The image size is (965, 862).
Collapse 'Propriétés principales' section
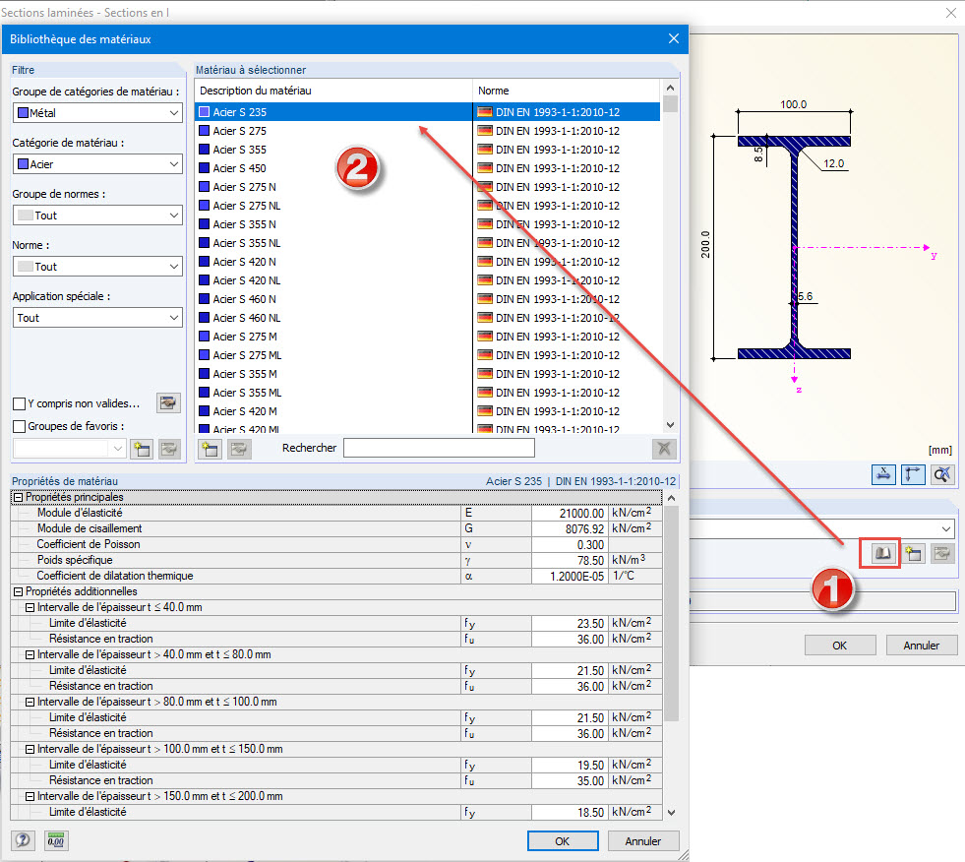(19, 498)
